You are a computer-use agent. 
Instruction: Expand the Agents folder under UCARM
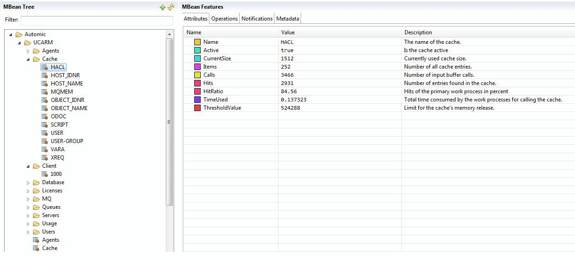click(x=28, y=51)
